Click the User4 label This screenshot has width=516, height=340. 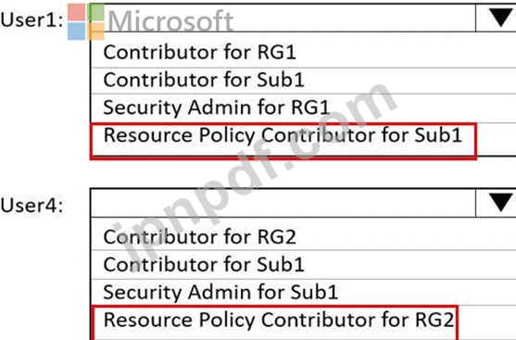[x=31, y=206]
